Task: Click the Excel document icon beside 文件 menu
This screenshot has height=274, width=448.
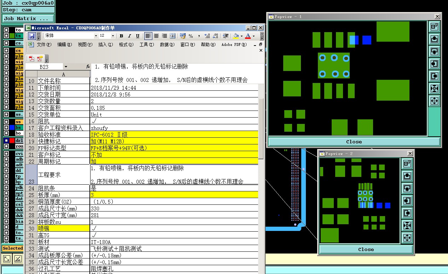Action: (31, 44)
